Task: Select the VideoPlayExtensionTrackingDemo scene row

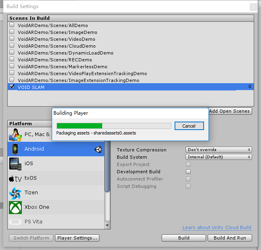Action: pyautogui.click(x=130, y=73)
